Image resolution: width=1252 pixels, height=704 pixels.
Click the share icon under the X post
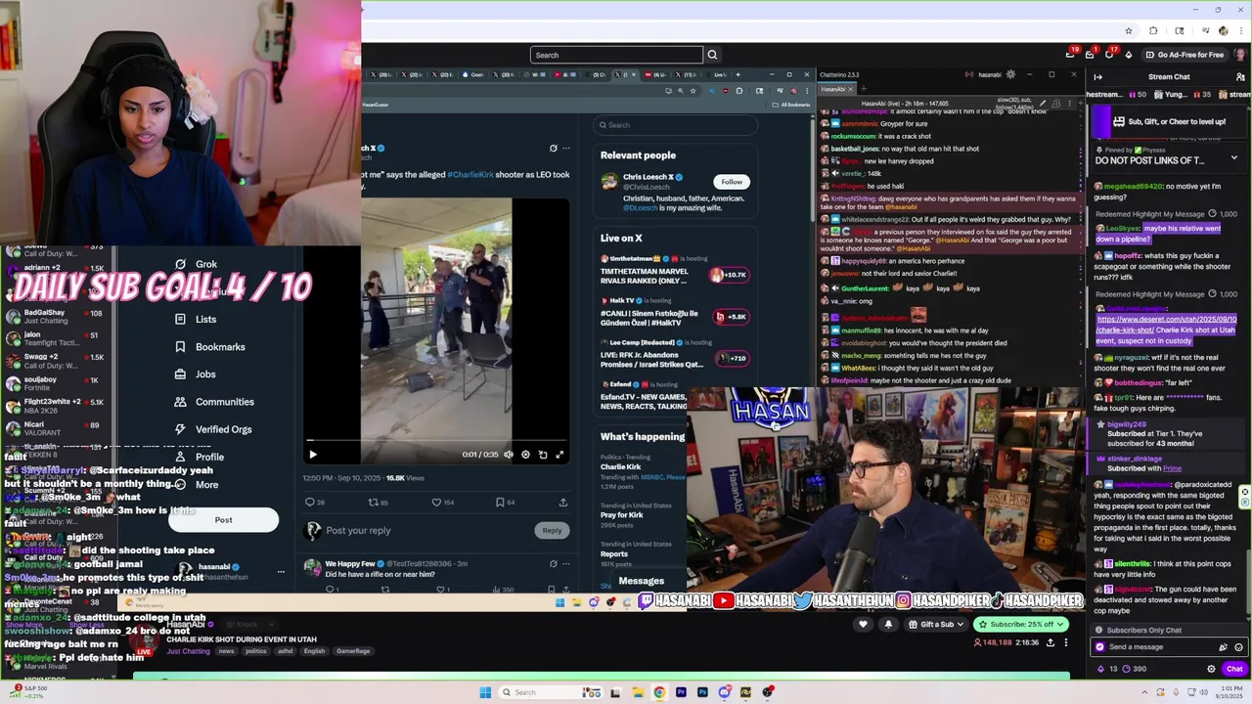(562, 503)
